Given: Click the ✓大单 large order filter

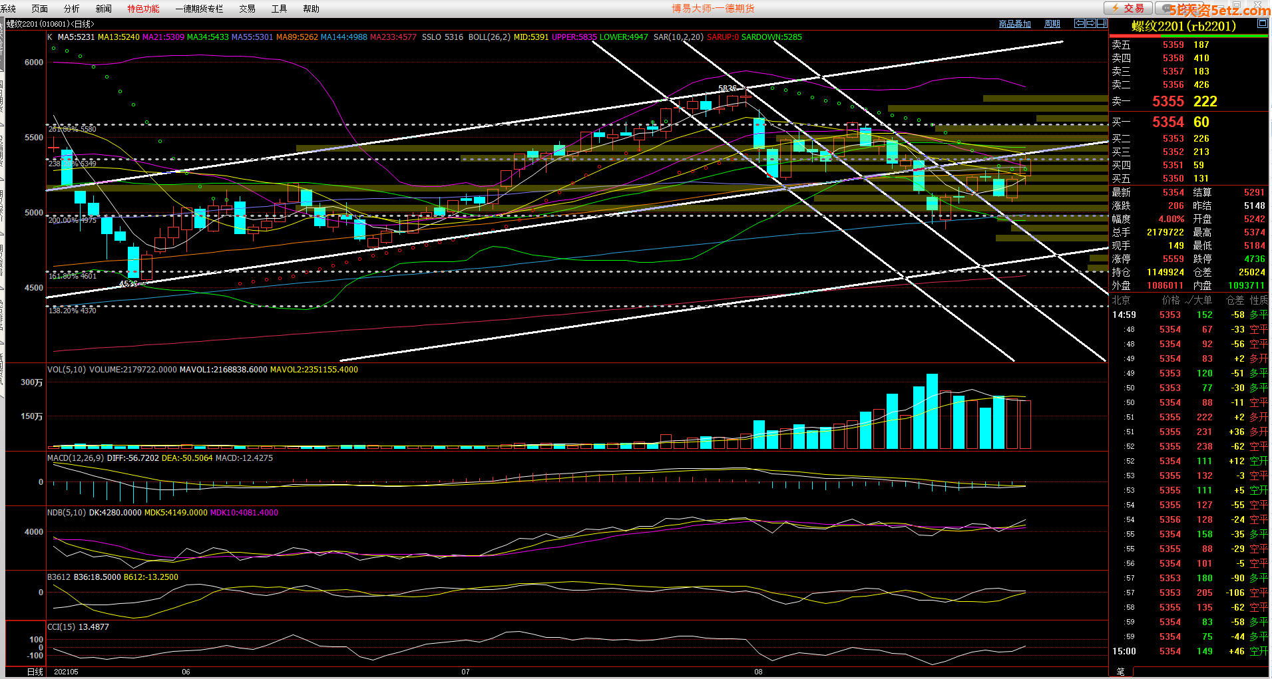Looking at the screenshot, I should click(1199, 300).
